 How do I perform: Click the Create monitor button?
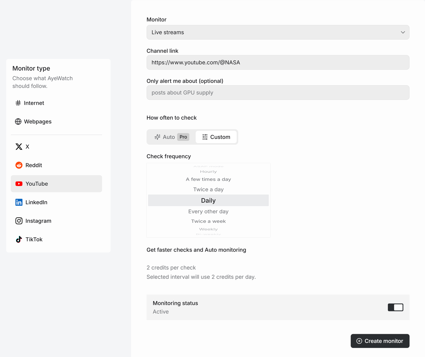pyautogui.click(x=380, y=341)
